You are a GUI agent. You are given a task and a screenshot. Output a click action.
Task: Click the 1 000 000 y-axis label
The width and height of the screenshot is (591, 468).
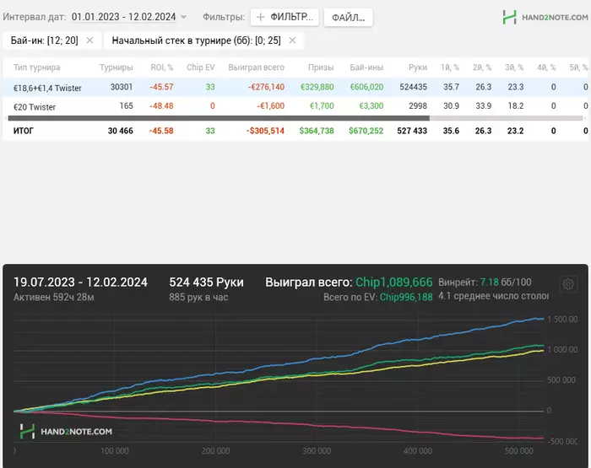click(x=562, y=350)
